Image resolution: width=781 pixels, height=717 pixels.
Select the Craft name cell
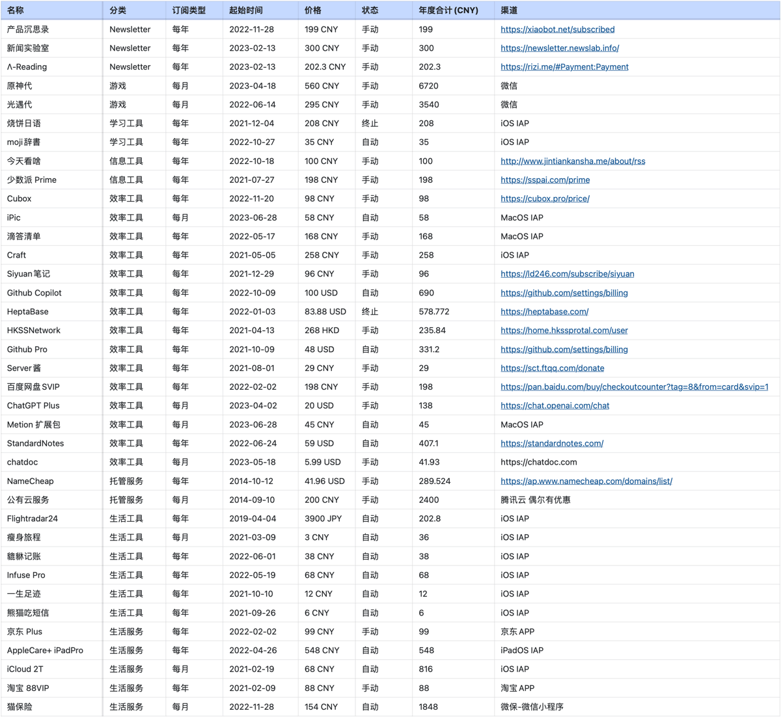point(51,256)
